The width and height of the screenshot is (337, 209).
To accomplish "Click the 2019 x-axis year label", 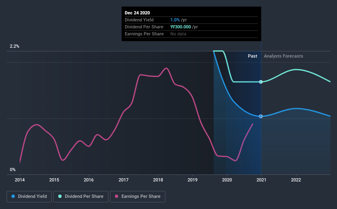I will pyautogui.click(x=193, y=180).
